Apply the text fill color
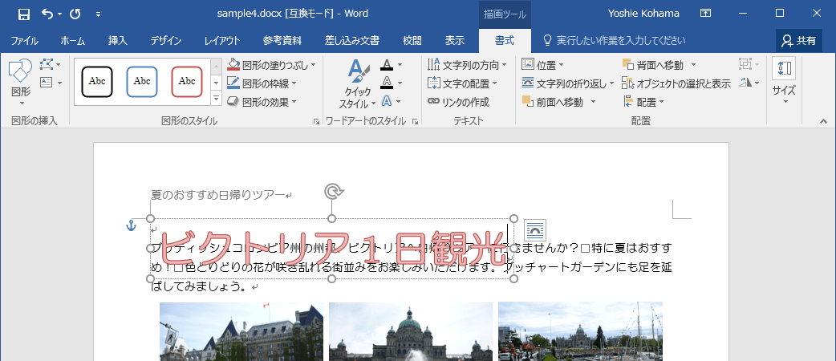836x361 pixels. (387, 65)
